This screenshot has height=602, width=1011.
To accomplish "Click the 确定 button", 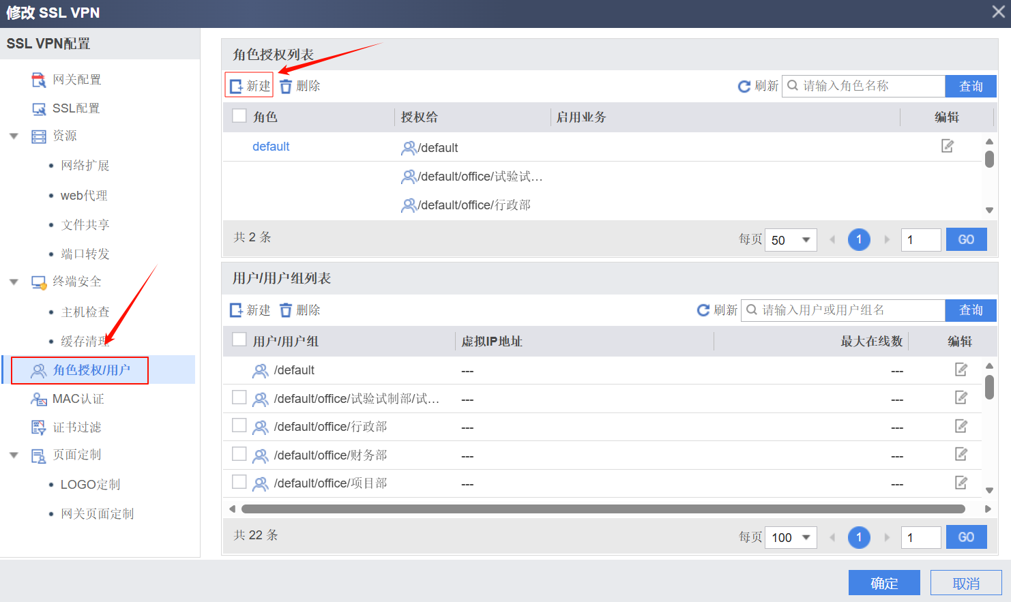I will coord(883,583).
